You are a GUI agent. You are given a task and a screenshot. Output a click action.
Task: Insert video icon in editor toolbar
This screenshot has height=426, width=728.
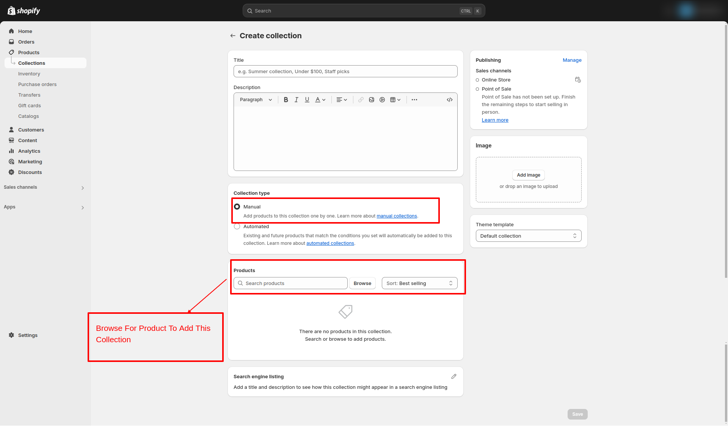pyautogui.click(x=382, y=100)
